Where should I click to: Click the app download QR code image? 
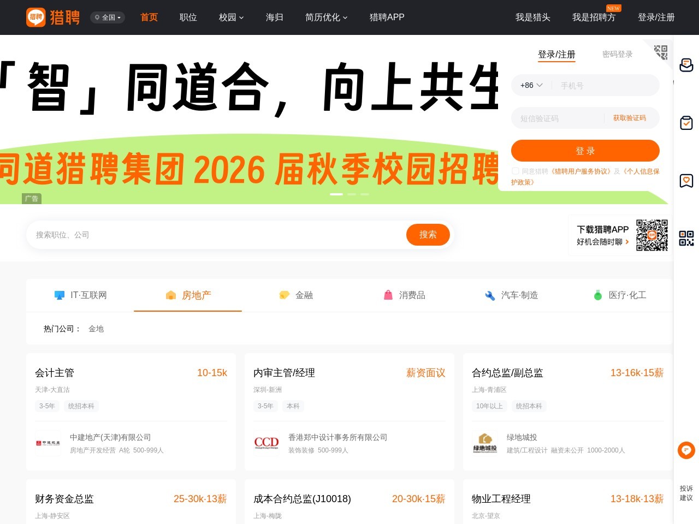[651, 235]
